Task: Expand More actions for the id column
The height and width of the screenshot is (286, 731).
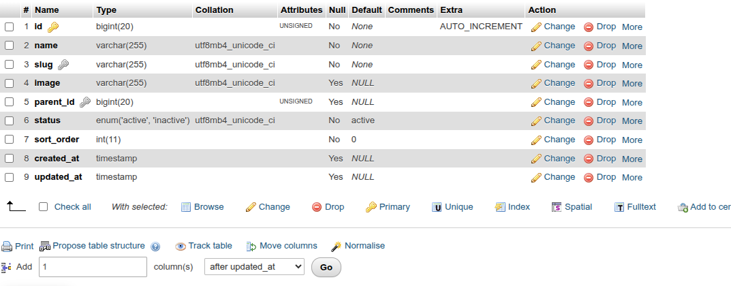Action: (x=632, y=27)
